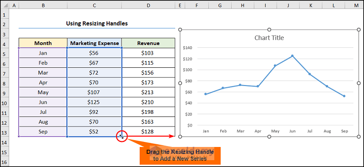Select the Jun cell in the table
364x167 pixels.
pyautogui.click(x=43, y=102)
